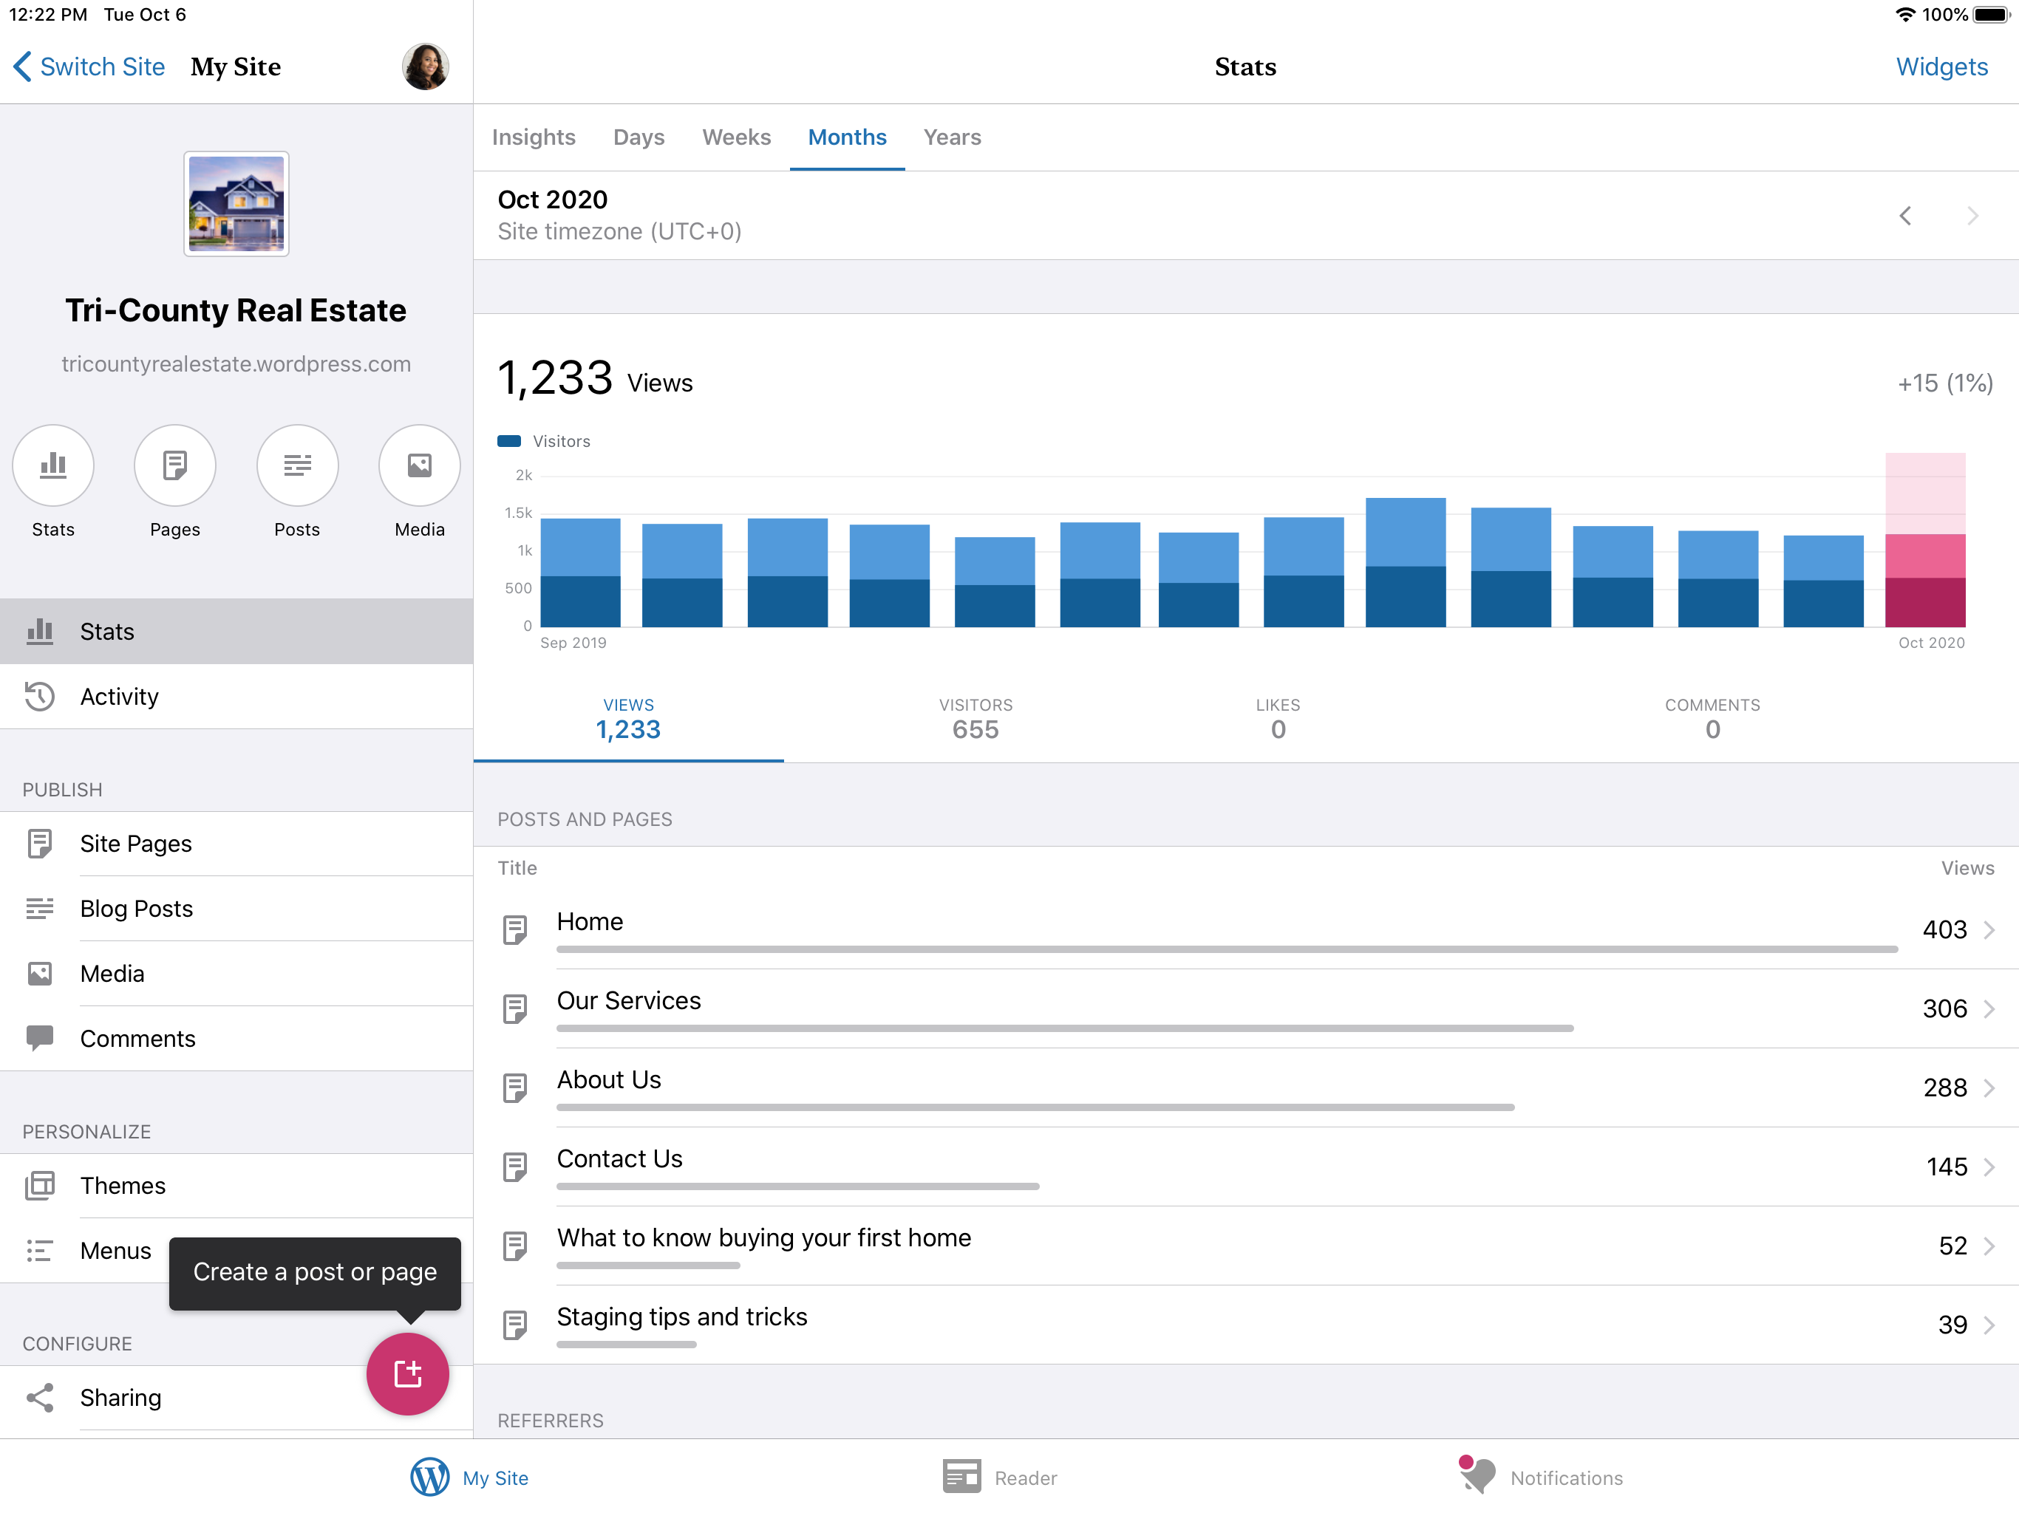This screenshot has height=1513, width=2019.
Task: Tap the Stats quick action icon
Action: (x=53, y=465)
